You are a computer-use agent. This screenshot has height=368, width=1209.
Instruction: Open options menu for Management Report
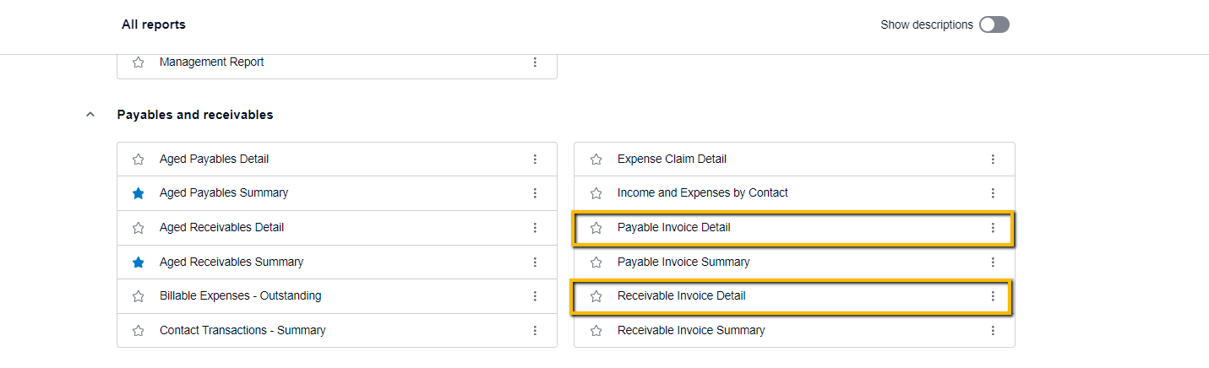[x=535, y=62]
